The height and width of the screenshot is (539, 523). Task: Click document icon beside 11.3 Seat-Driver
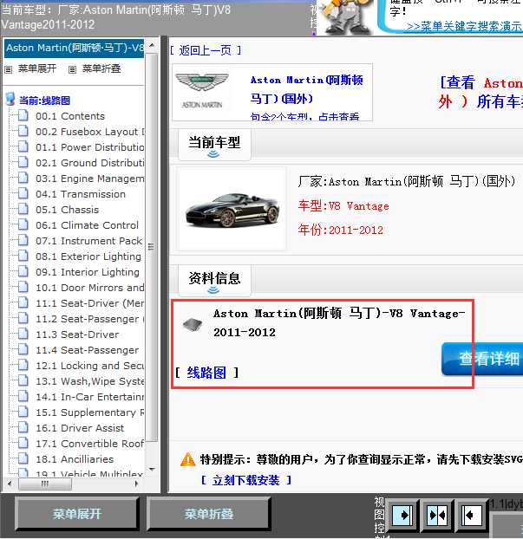23,334
